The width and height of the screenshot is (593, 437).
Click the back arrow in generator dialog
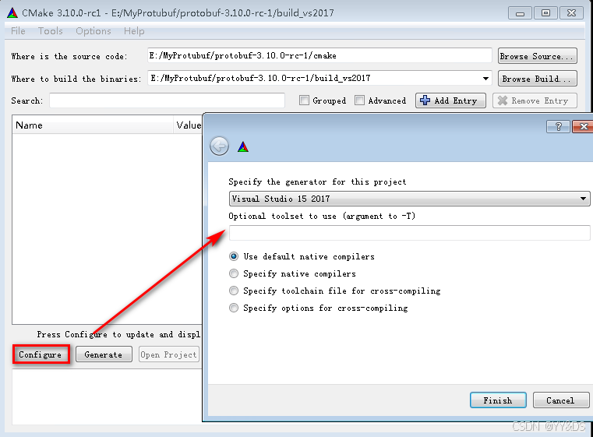pyautogui.click(x=219, y=146)
